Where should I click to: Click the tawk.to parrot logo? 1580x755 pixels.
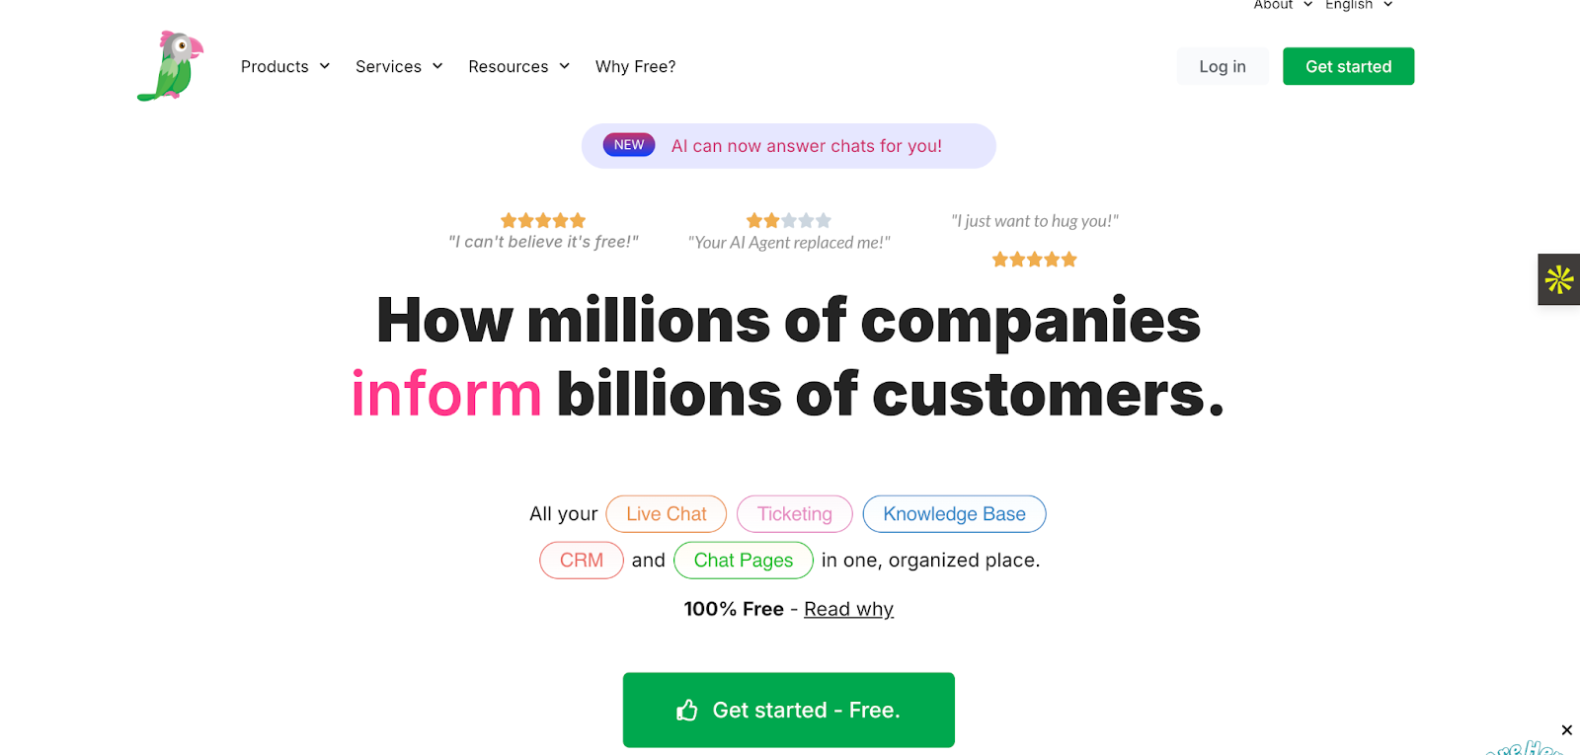click(x=171, y=66)
